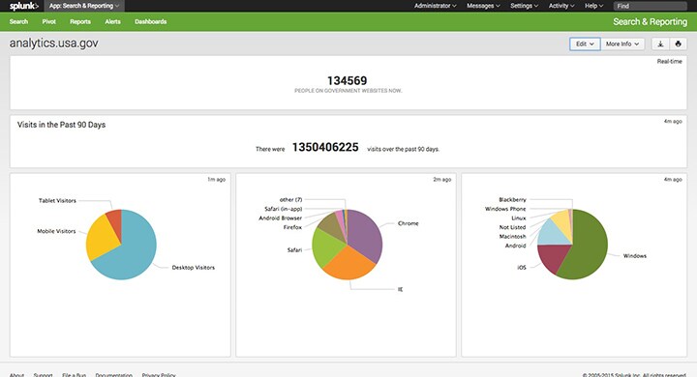Click the print dashboard icon
The image size is (697, 377).
pos(678,43)
